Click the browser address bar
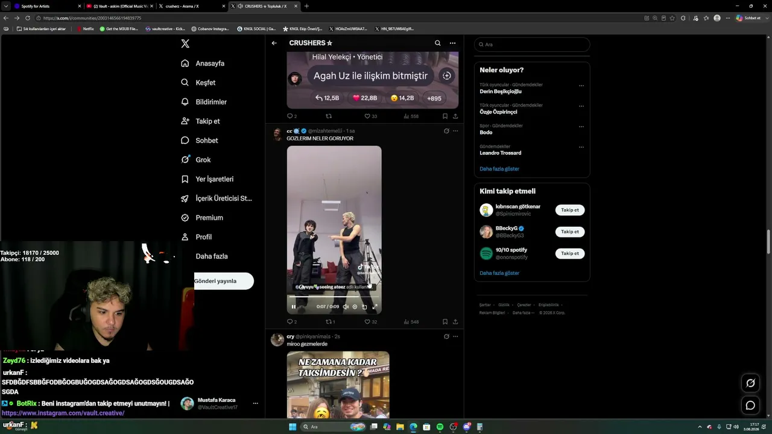The width and height of the screenshot is (772, 434). point(338,18)
